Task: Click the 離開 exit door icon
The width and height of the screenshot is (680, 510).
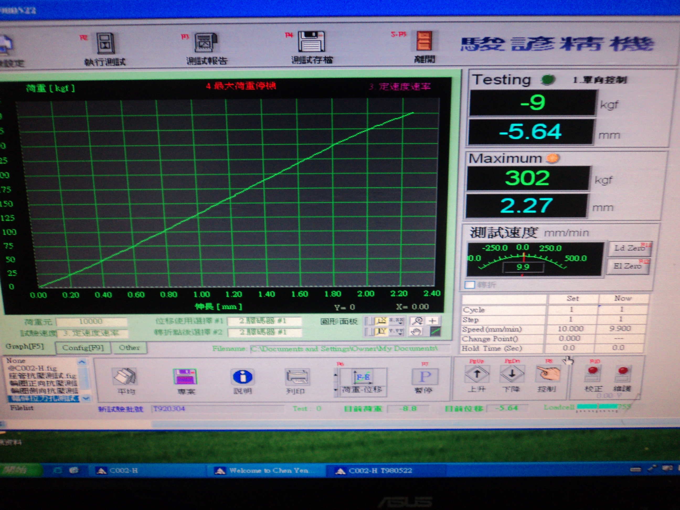Action: coord(424,41)
